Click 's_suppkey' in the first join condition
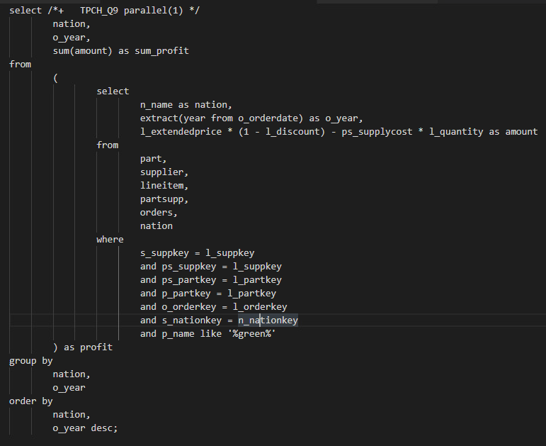This screenshot has width=546, height=446. tap(164, 253)
